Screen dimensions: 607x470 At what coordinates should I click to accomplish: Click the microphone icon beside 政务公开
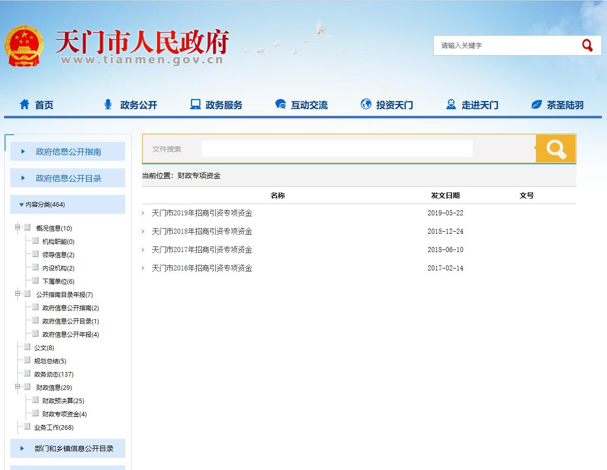(x=108, y=105)
